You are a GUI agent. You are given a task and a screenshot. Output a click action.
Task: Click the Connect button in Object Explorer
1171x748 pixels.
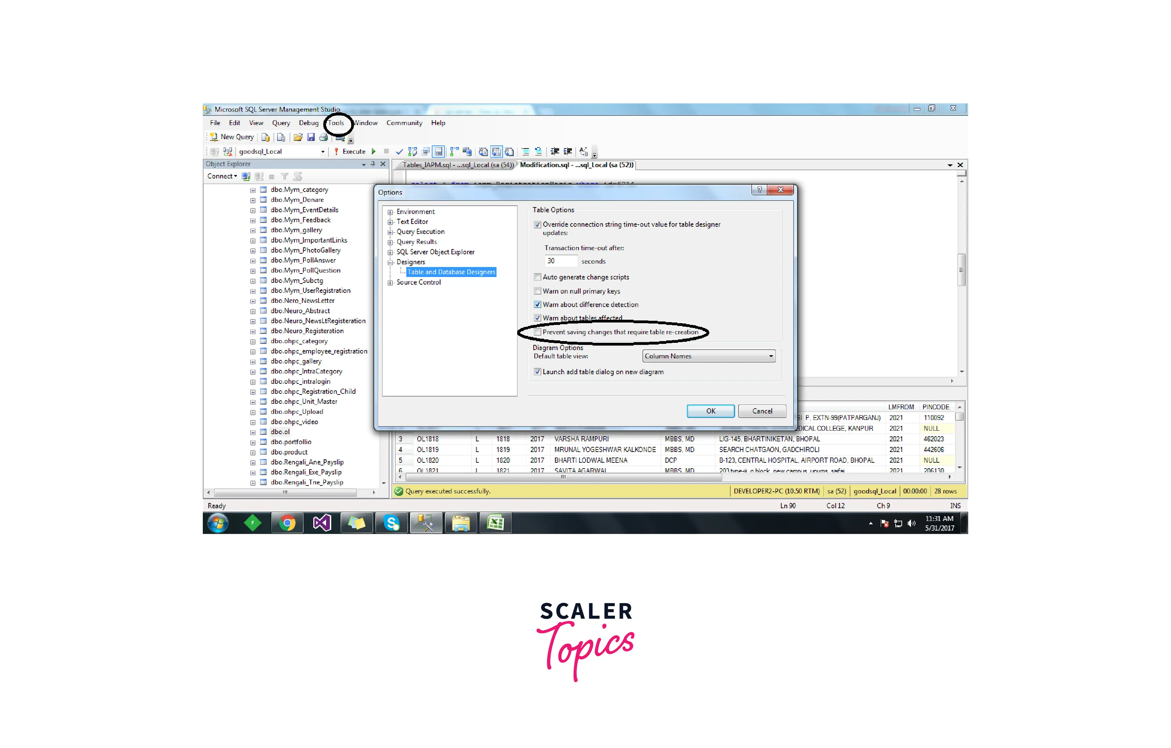click(220, 177)
